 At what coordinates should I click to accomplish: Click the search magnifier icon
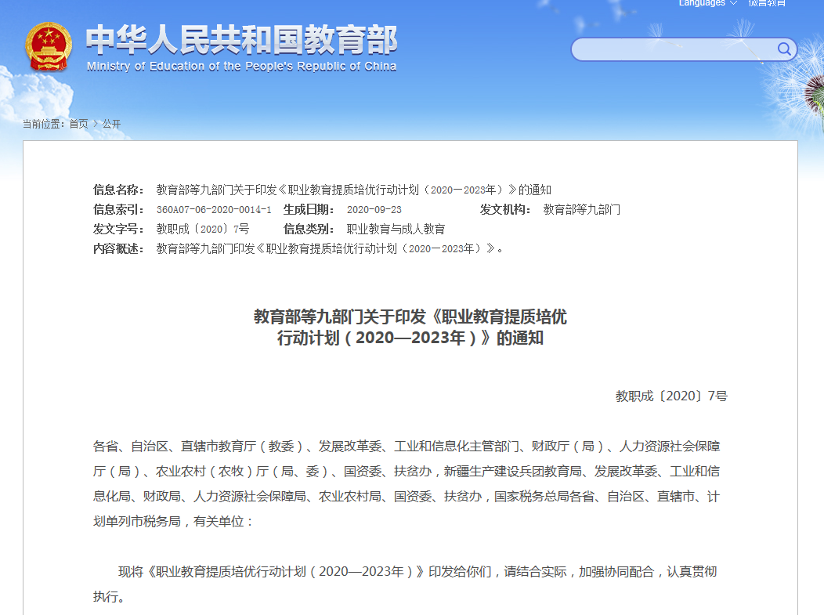point(783,49)
